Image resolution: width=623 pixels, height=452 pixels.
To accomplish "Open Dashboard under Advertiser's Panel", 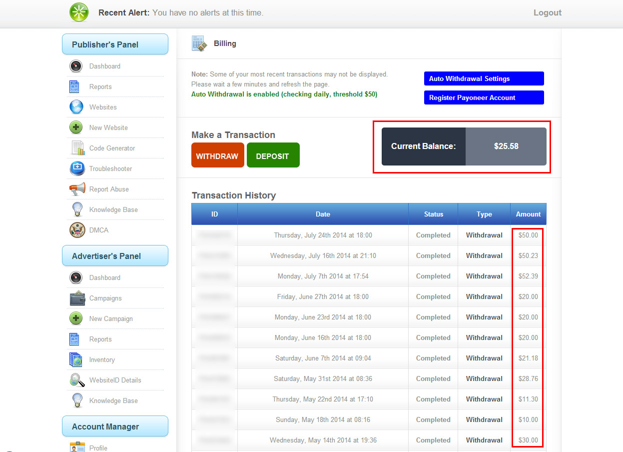I will [x=104, y=277].
